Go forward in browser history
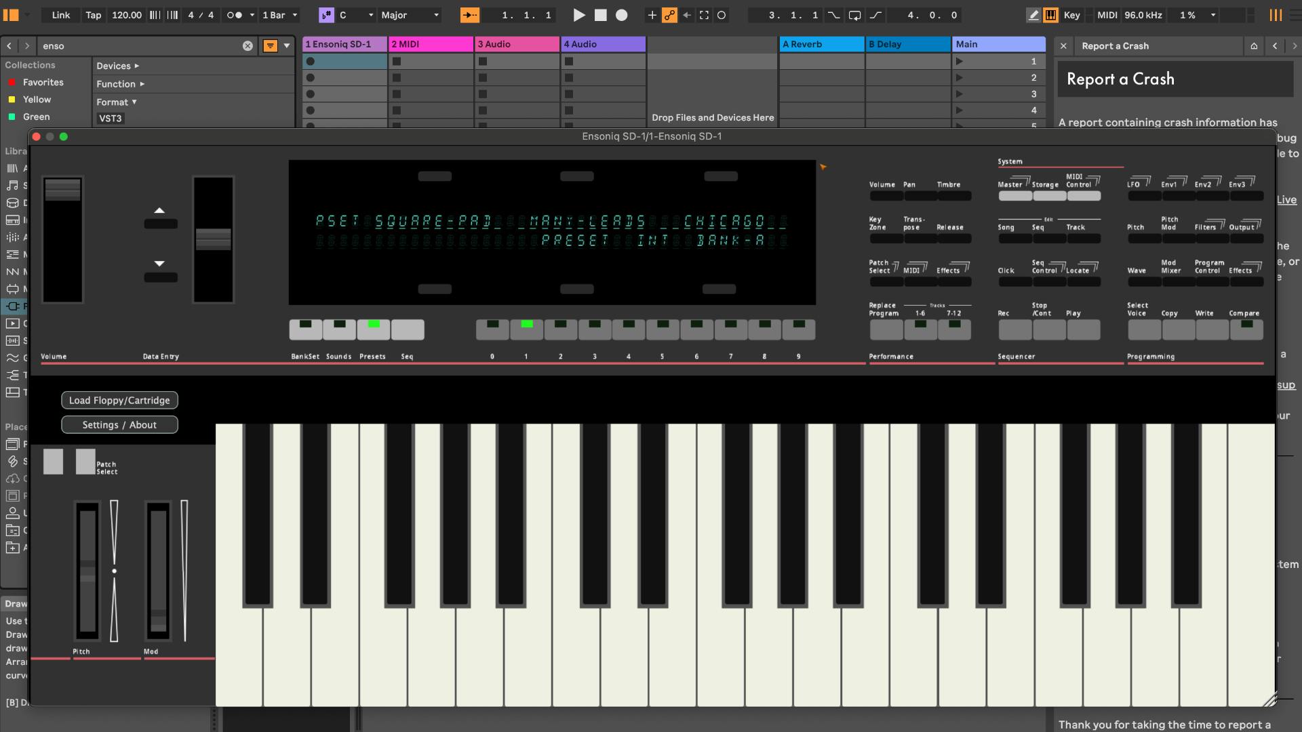The height and width of the screenshot is (732, 1302). point(26,46)
